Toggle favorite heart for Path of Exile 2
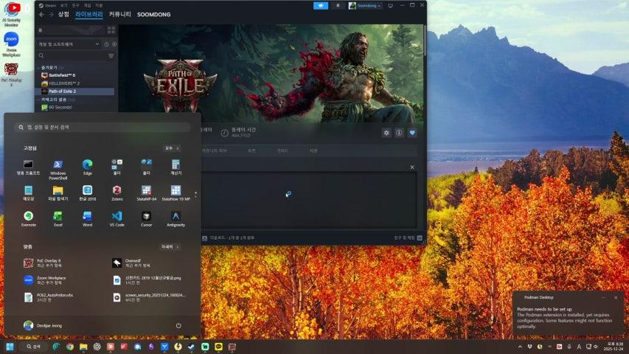The image size is (629, 354). (412, 133)
